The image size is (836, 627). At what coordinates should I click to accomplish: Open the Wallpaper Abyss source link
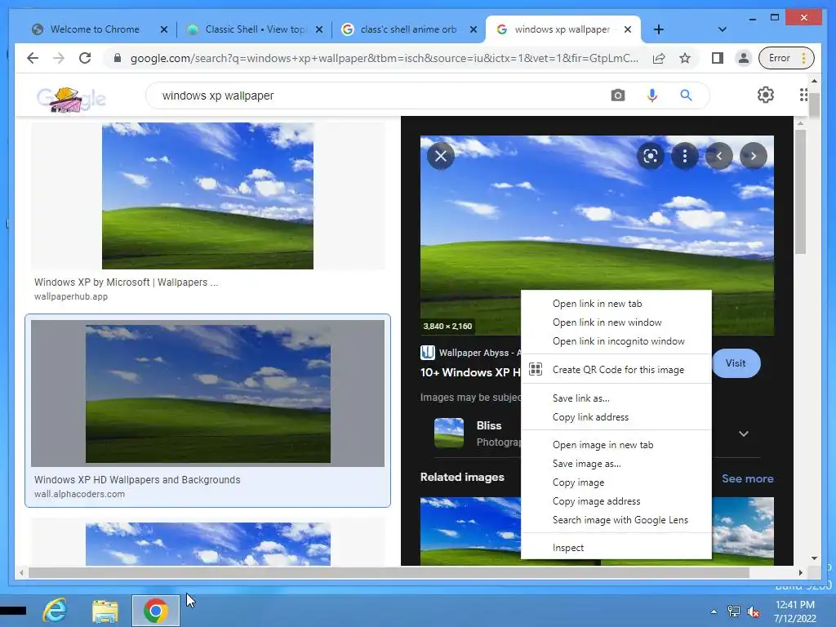[x=470, y=353]
